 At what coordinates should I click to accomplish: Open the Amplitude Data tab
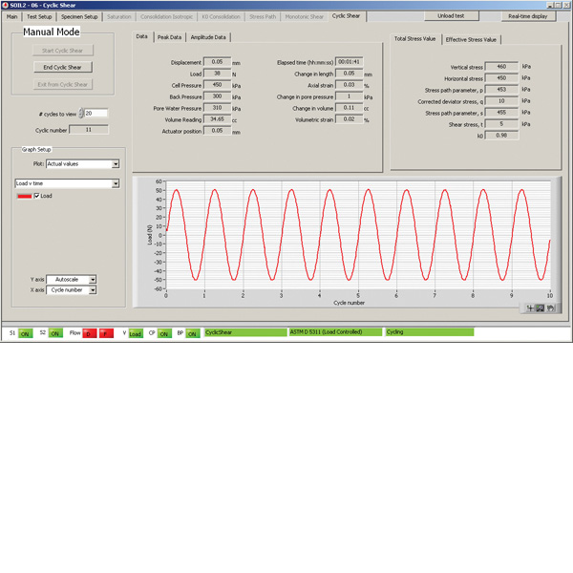tap(208, 37)
